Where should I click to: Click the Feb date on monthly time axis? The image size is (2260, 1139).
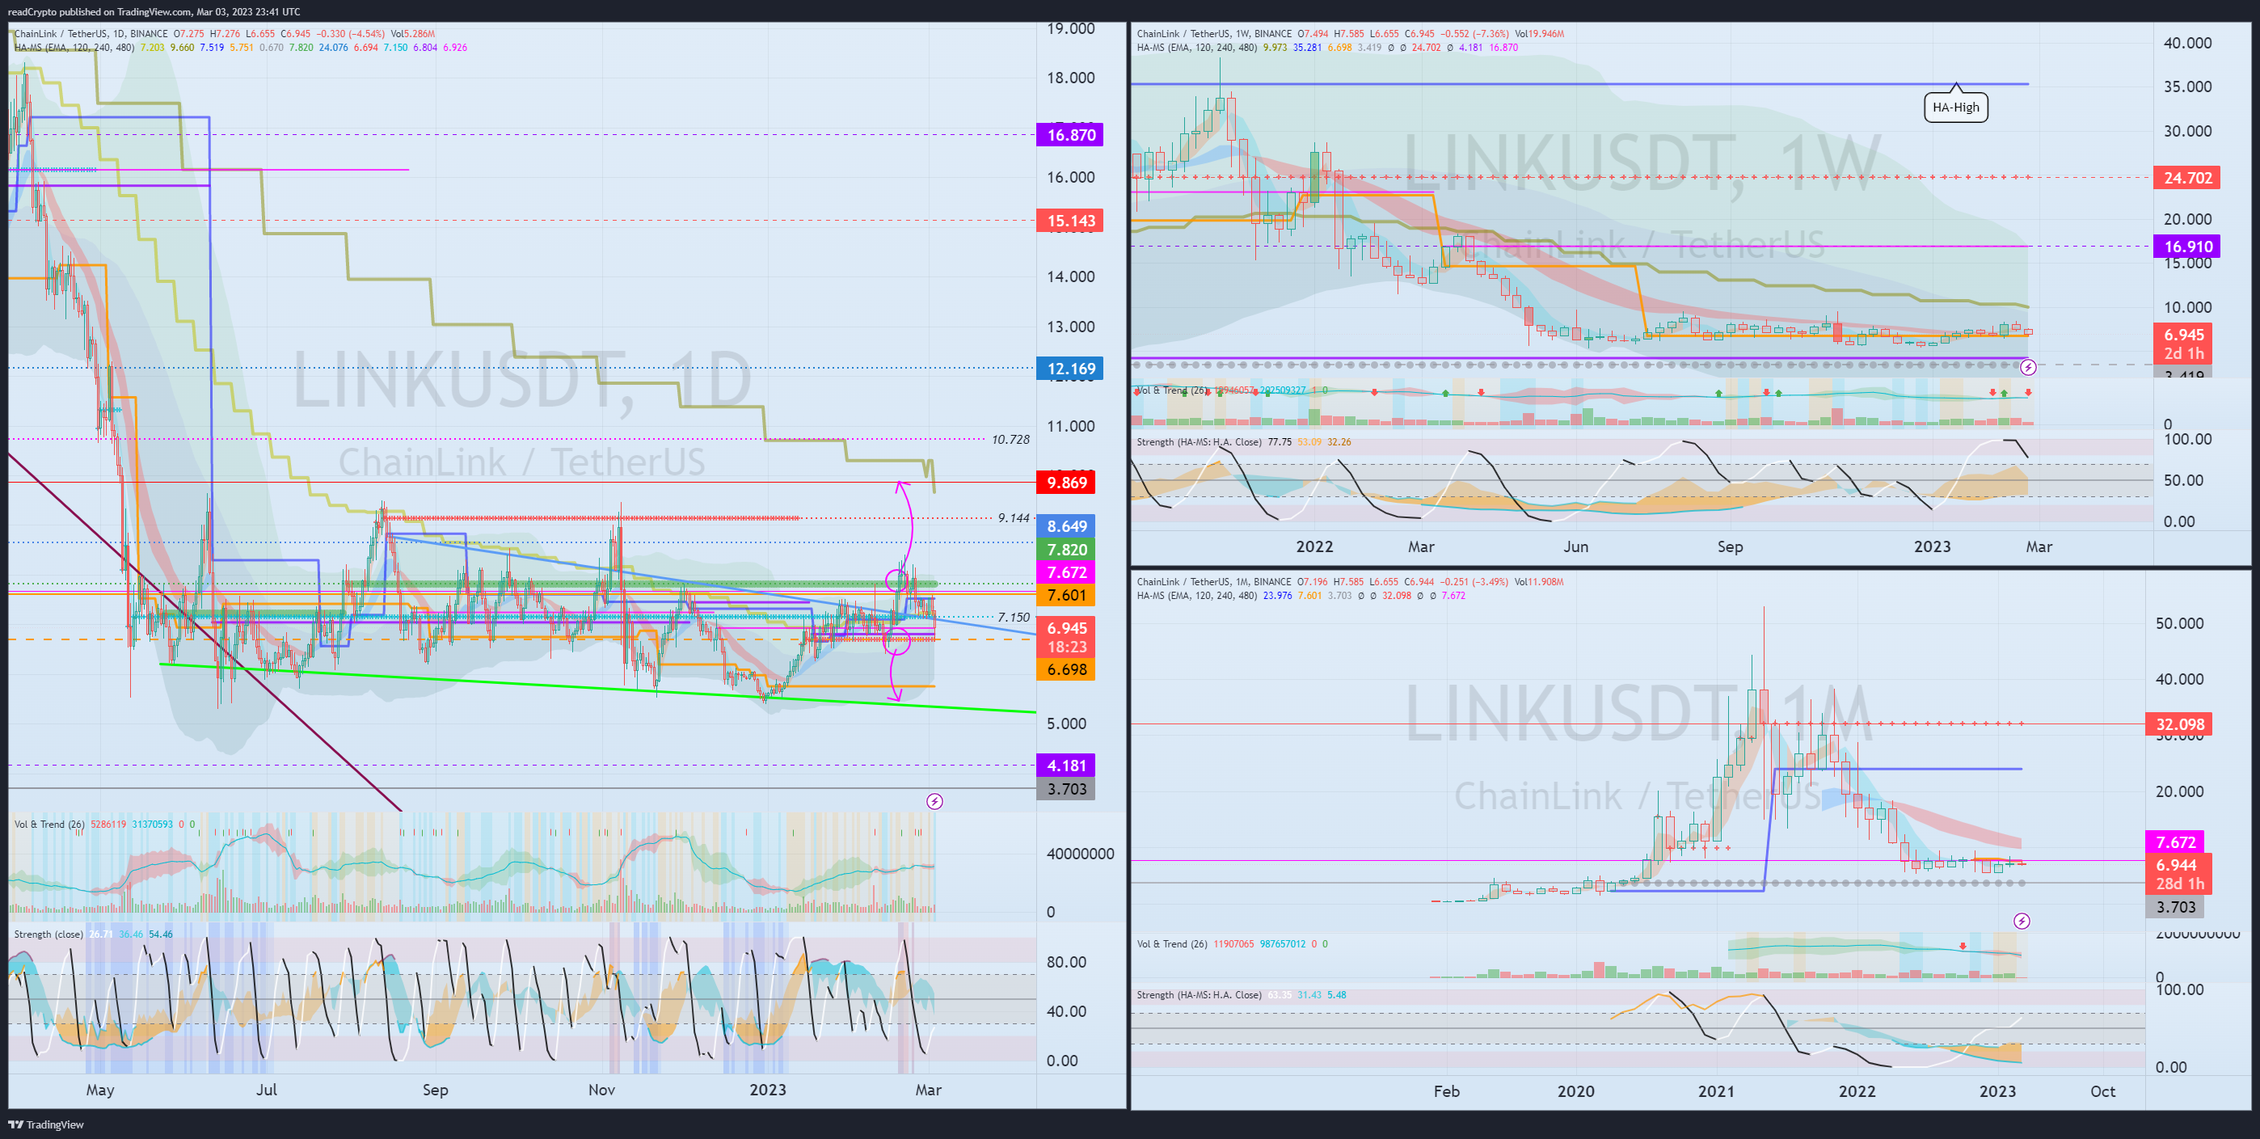pos(1447,1091)
